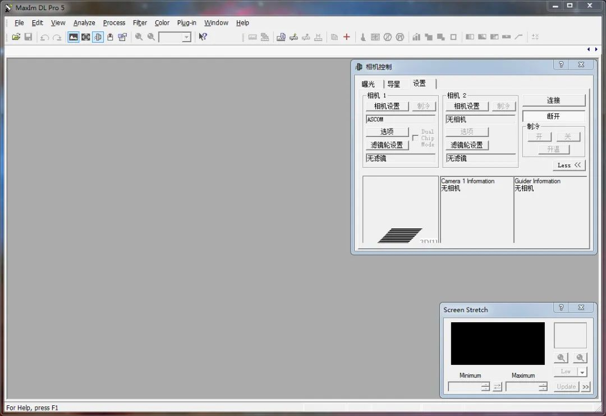Screen dimensions: 606x416
Task: Click the swap min/max arrows in Screen Stretch
Action: point(497,387)
